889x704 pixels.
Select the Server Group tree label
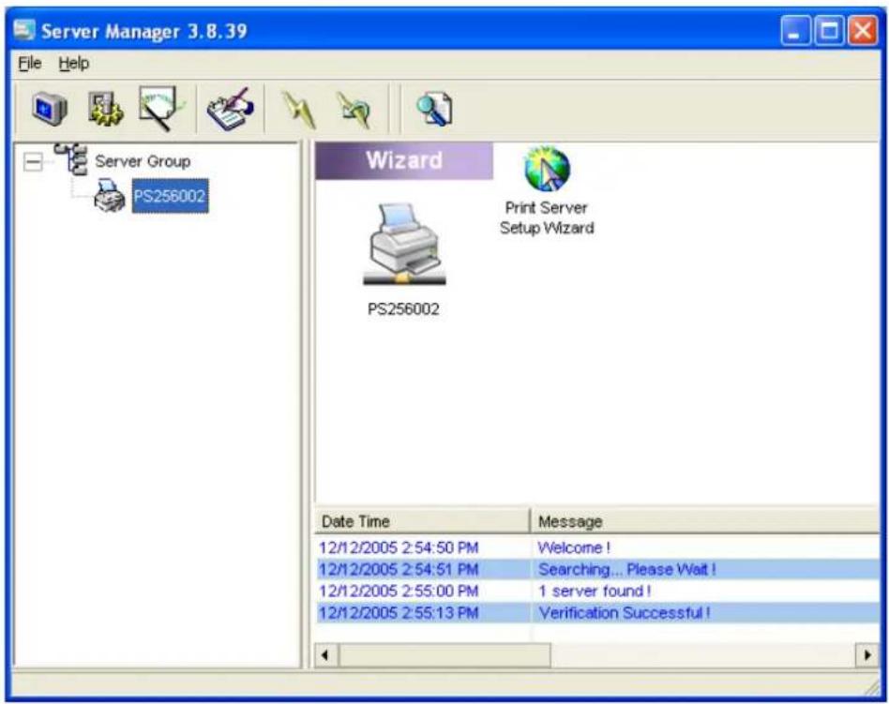(x=143, y=161)
